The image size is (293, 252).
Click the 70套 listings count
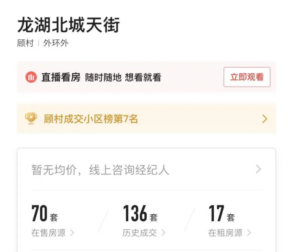45,214
